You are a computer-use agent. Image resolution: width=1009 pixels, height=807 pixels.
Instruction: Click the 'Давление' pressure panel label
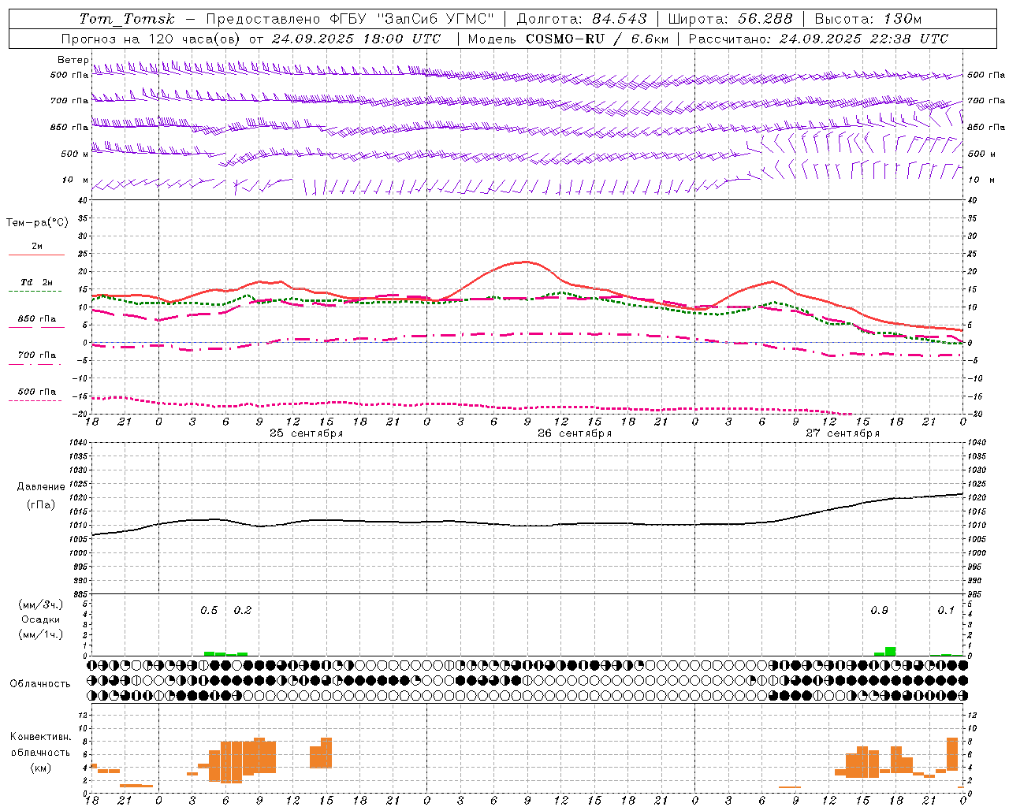click(41, 487)
